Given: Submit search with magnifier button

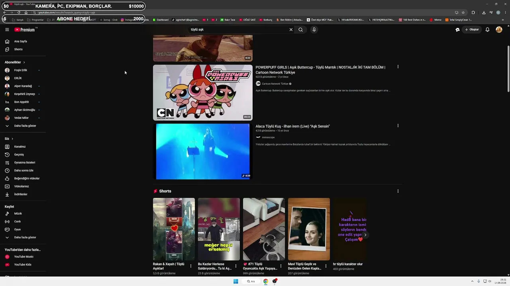Looking at the screenshot, I should pyautogui.click(x=301, y=29).
